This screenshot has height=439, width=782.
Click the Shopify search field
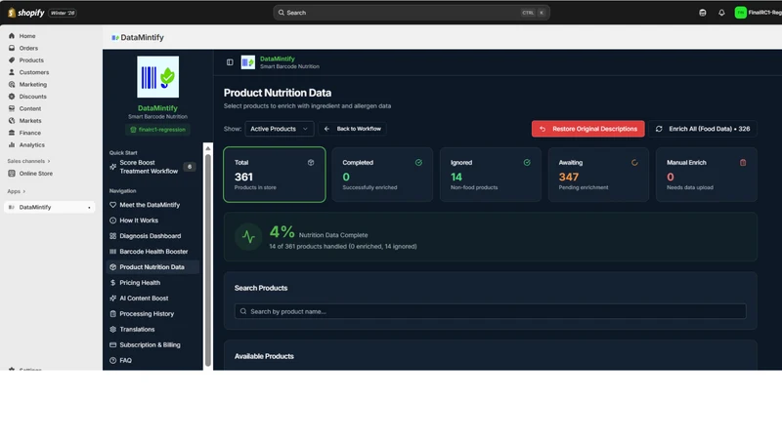tap(412, 13)
